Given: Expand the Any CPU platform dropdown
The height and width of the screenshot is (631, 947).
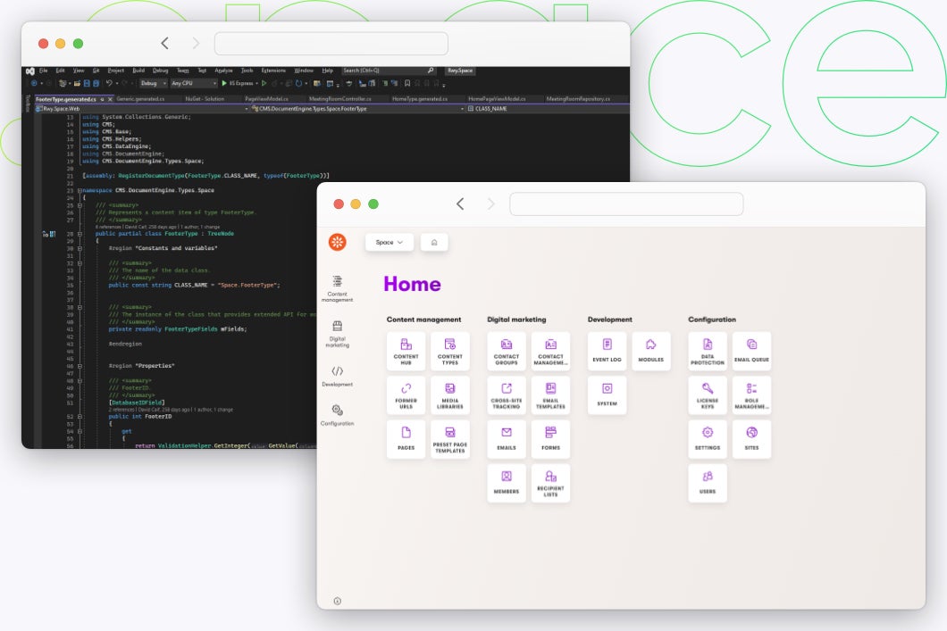Looking at the screenshot, I should [192, 82].
